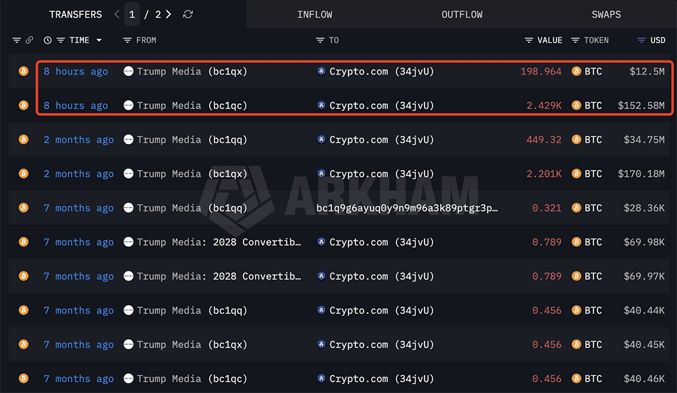This screenshot has width=677, height=393.
Task: Open the leftmost filter icon in header
Action: coord(17,40)
